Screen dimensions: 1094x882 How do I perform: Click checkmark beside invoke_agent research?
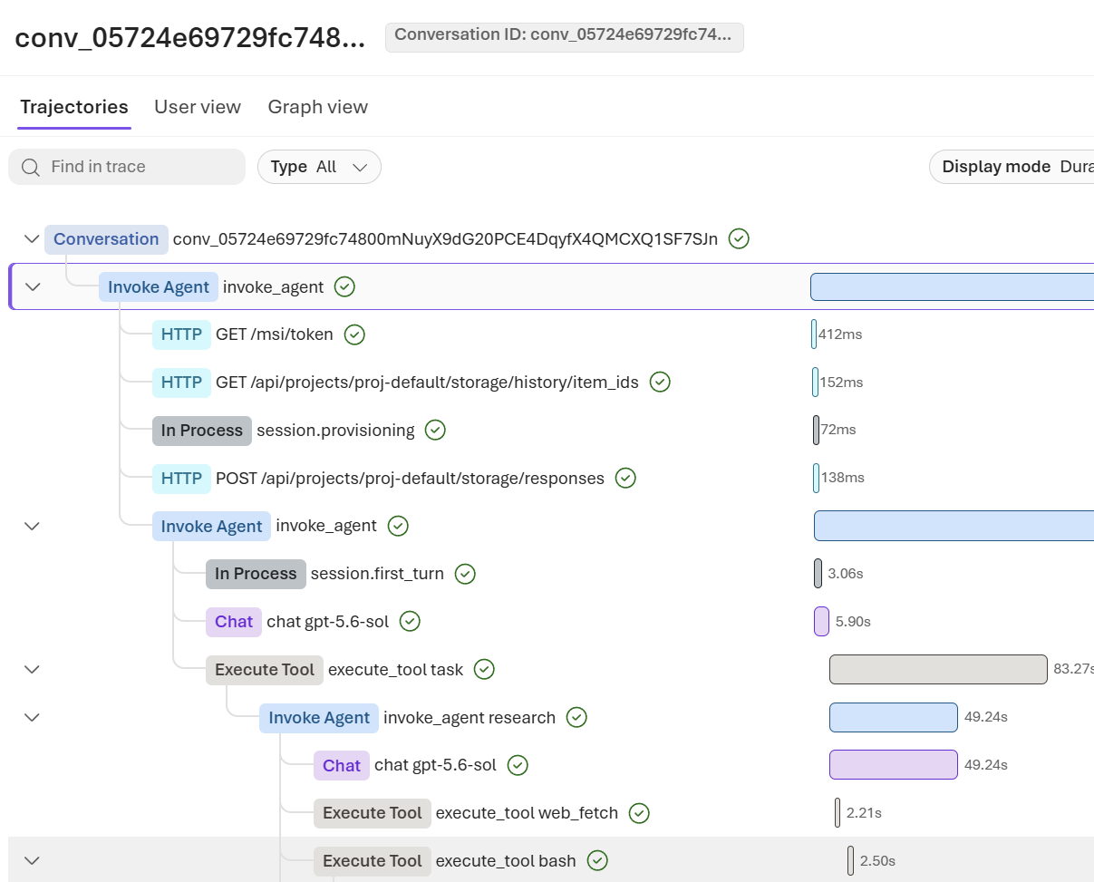pyautogui.click(x=576, y=718)
